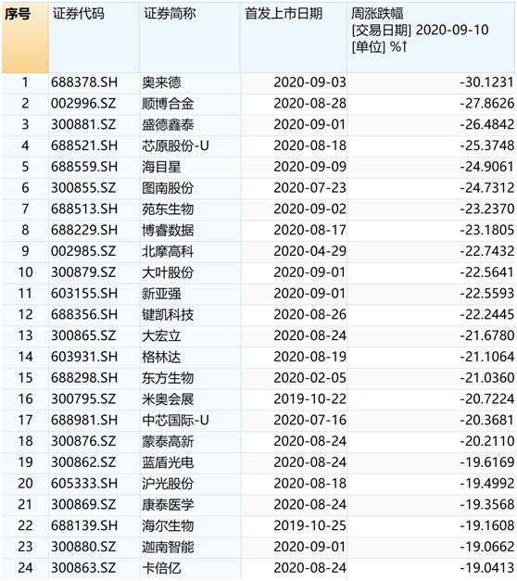Select stock code 300881.SZ
This screenshot has width=517, height=581.
83,124
